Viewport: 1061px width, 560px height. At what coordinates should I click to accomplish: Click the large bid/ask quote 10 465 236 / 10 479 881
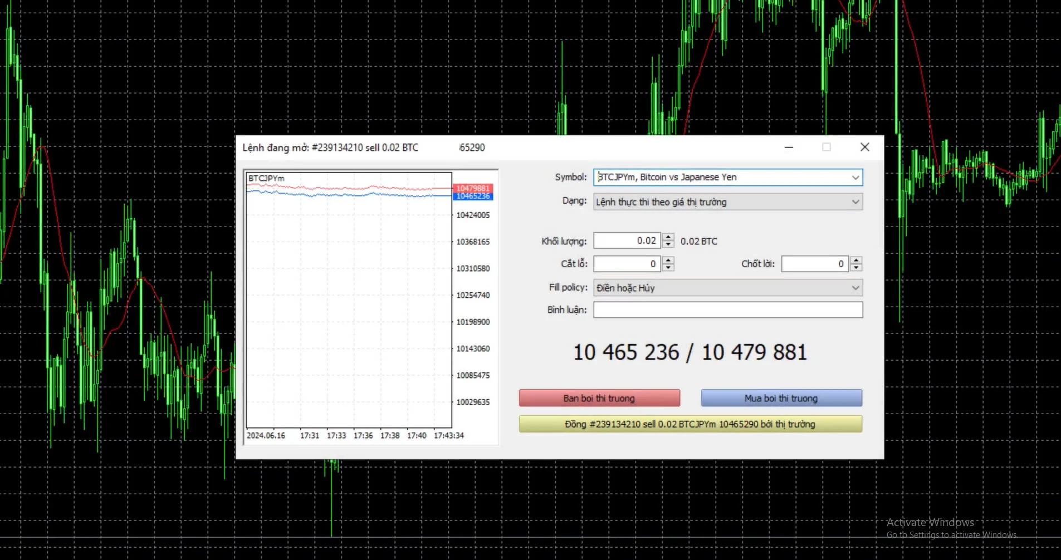pyautogui.click(x=690, y=352)
